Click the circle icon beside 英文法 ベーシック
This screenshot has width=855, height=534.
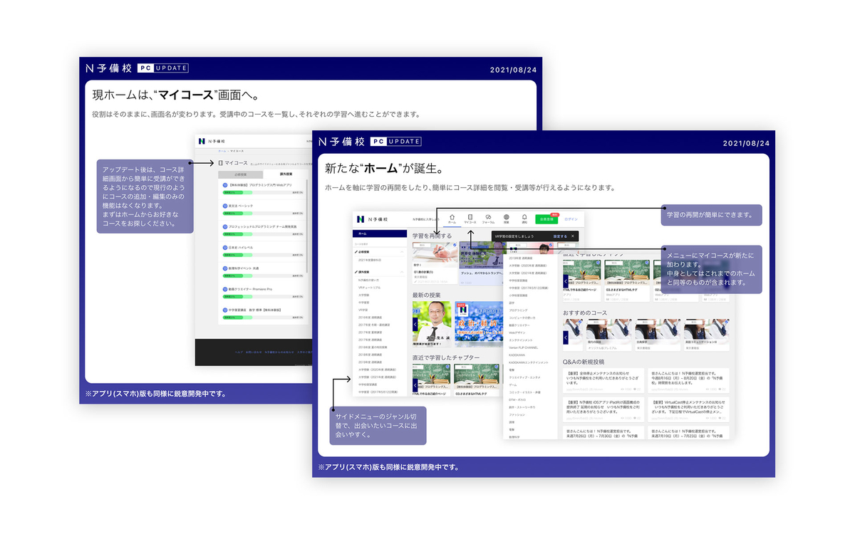(x=225, y=206)
